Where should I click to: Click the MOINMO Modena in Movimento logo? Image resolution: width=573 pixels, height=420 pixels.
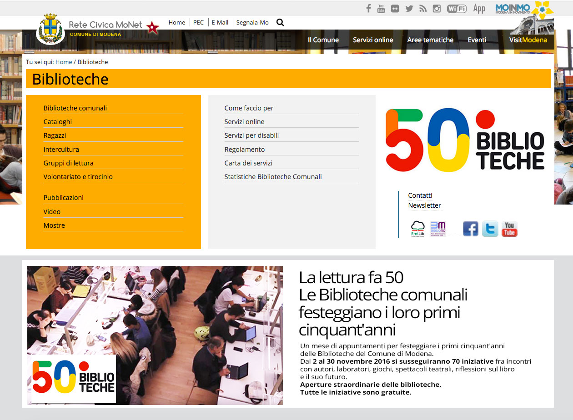pyautogui.click(x=514, y=8)
